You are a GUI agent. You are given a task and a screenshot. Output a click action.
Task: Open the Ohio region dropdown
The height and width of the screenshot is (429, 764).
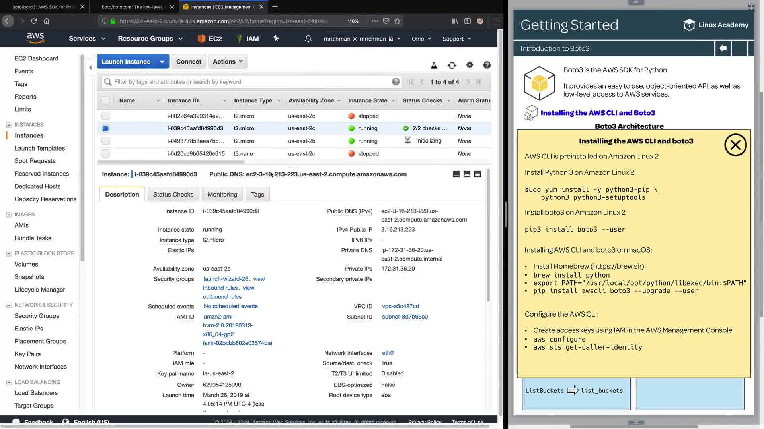(421, 39)
